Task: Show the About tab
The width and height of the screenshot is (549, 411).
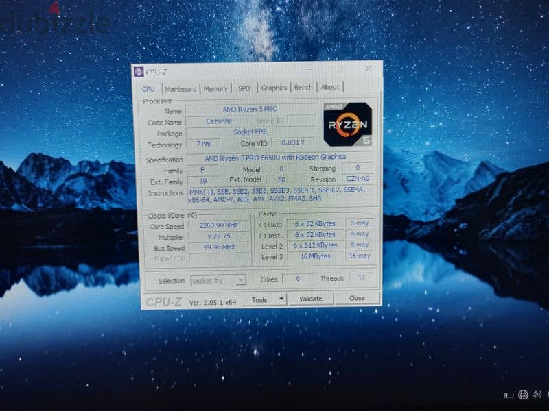Action: (330, 87)
